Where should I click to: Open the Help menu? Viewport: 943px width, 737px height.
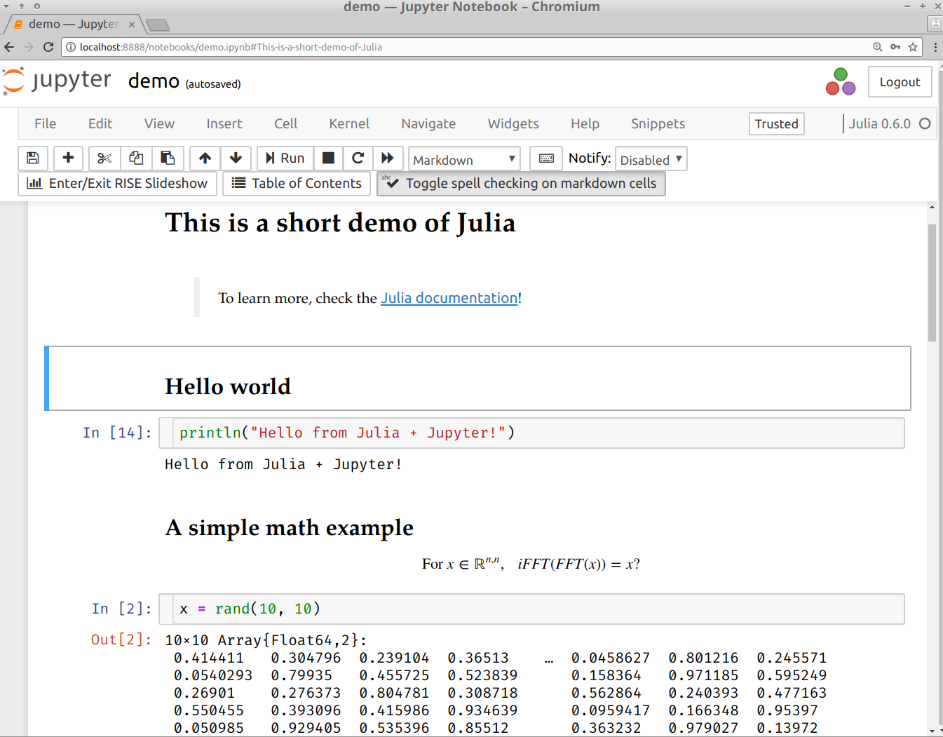tap(585, 123)
